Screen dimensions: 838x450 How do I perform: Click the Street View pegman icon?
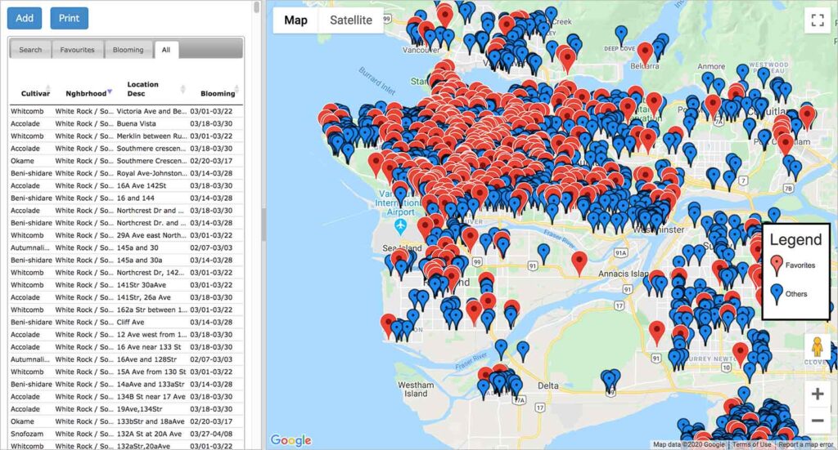tap(817, 348)
